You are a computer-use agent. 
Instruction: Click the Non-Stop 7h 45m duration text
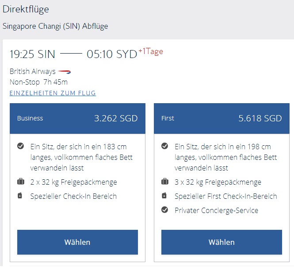[x=38, y=82]
